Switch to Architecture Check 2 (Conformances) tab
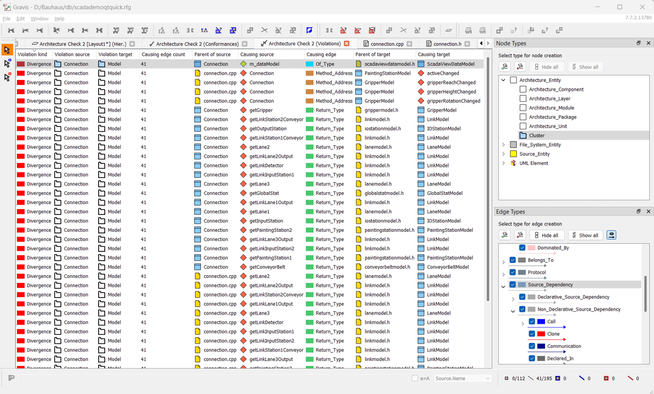The width and height of the screenshot is (654, 394). [x=197, y=44]
